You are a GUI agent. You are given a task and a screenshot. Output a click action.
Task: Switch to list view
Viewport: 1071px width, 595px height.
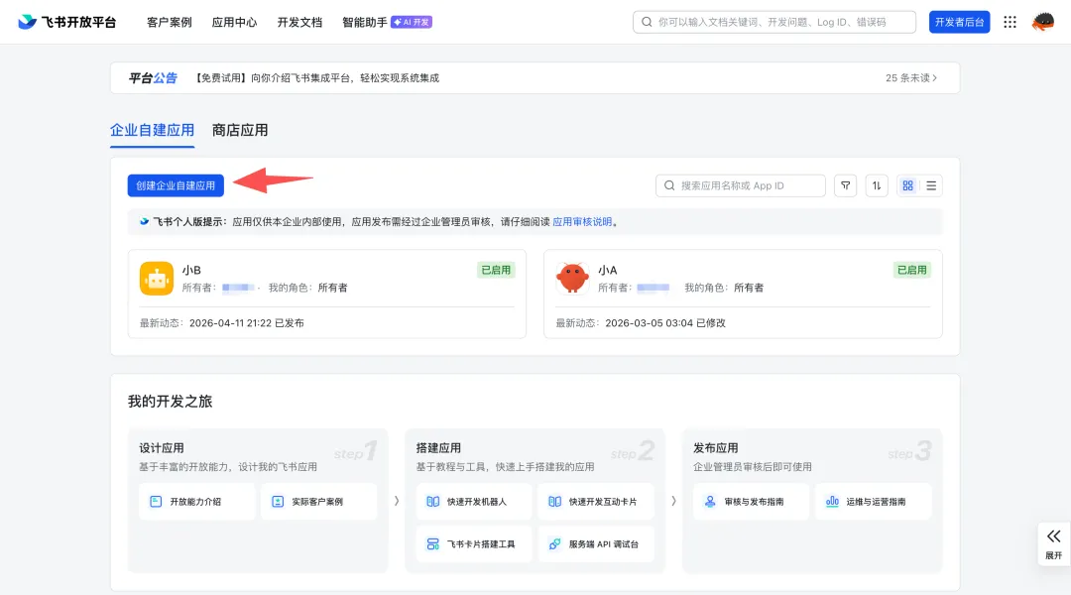coord(931,185)
